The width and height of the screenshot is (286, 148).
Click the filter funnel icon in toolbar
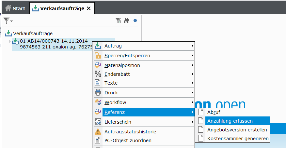point(6,20)
